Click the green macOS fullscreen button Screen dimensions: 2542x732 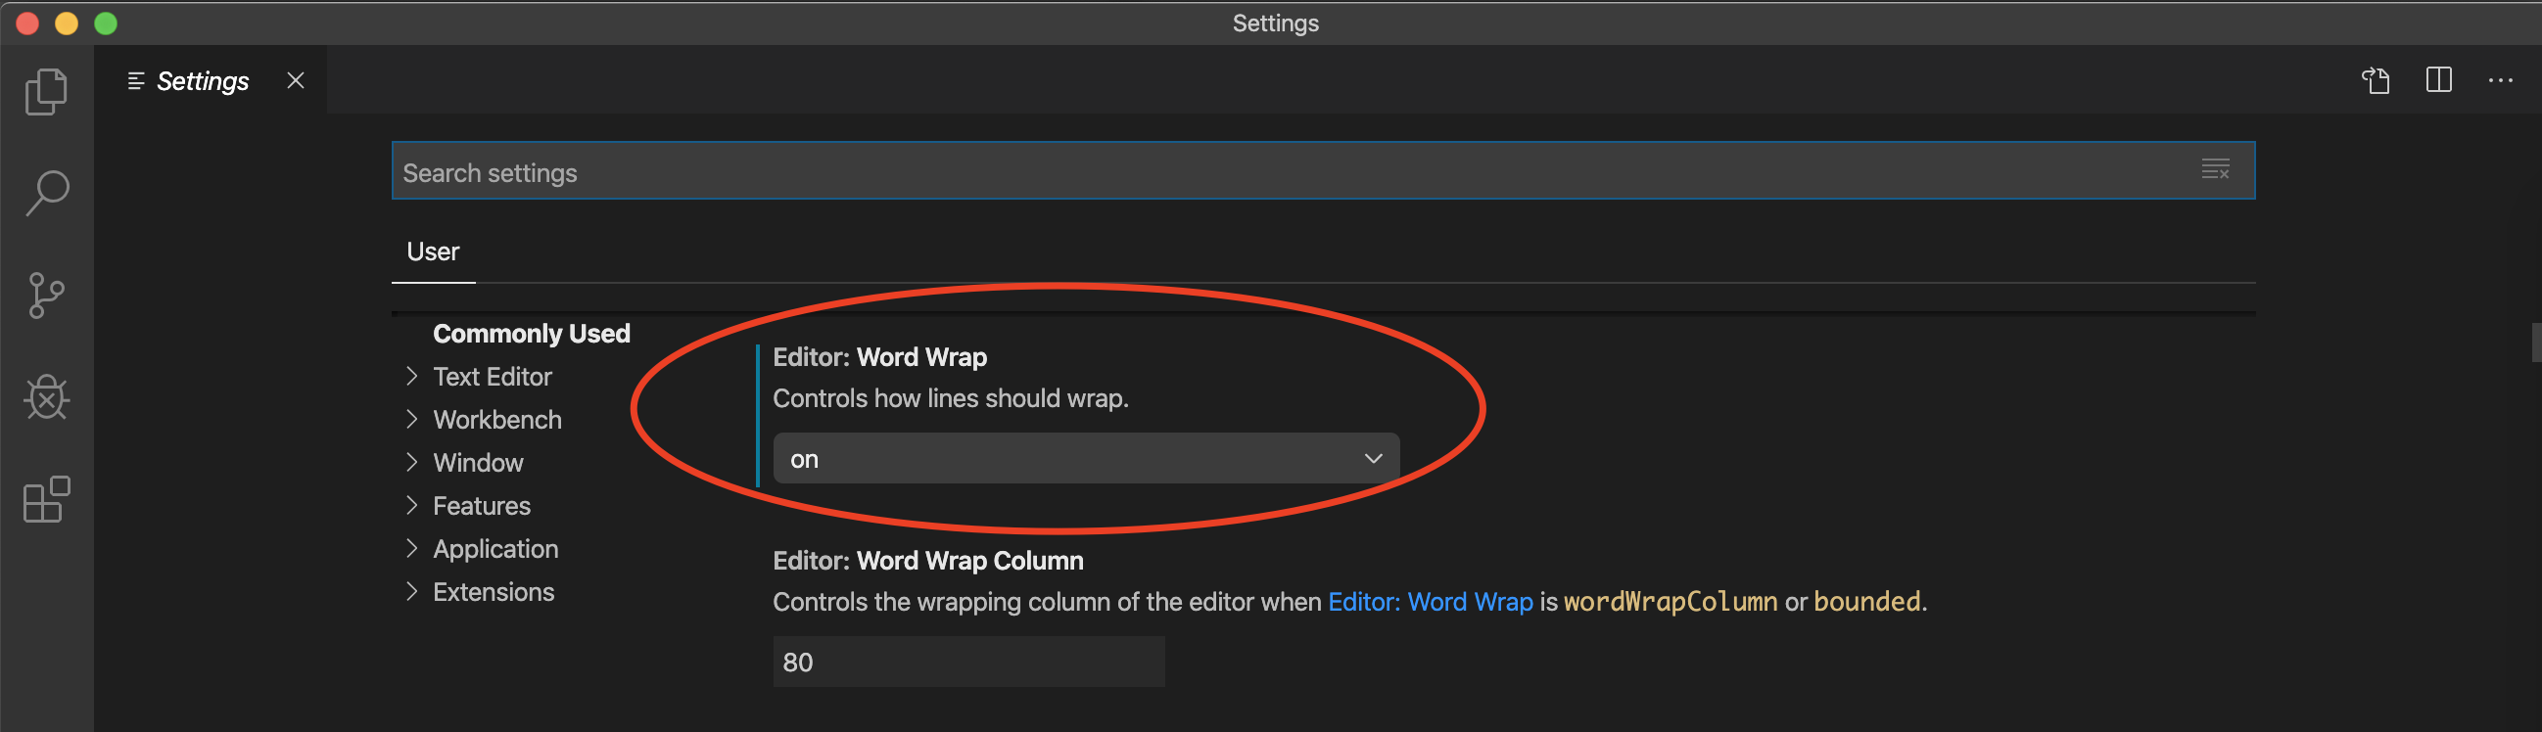(x=106, y=23)
